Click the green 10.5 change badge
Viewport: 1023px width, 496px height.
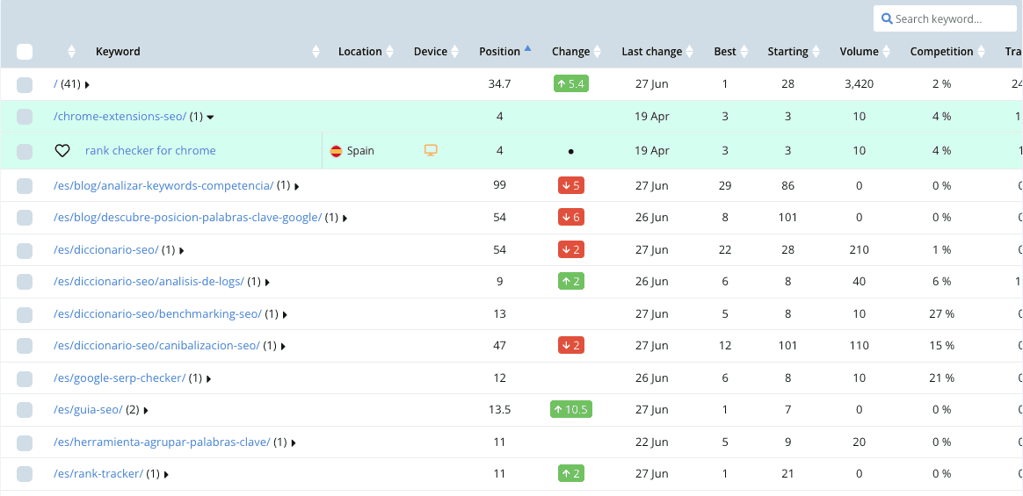click(x=571, y=409)
